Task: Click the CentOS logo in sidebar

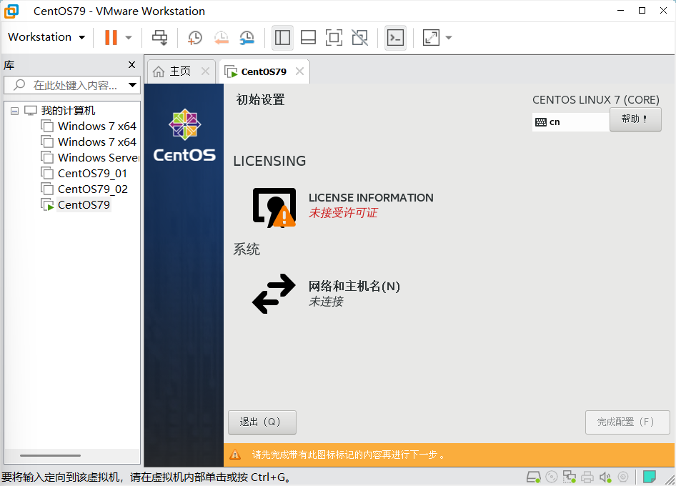Action: coord(184,135)
